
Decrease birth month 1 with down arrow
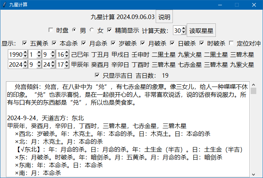point(39,56)
